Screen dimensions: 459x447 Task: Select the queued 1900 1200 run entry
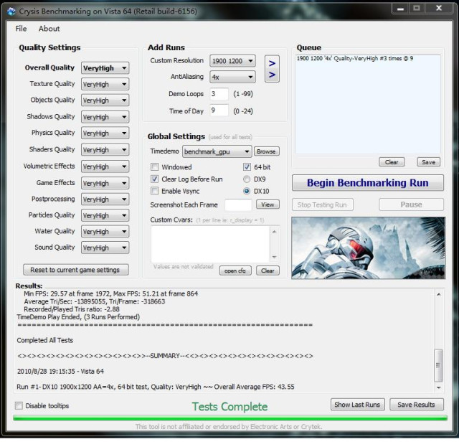pyautogui.click(x=355, y=59)
